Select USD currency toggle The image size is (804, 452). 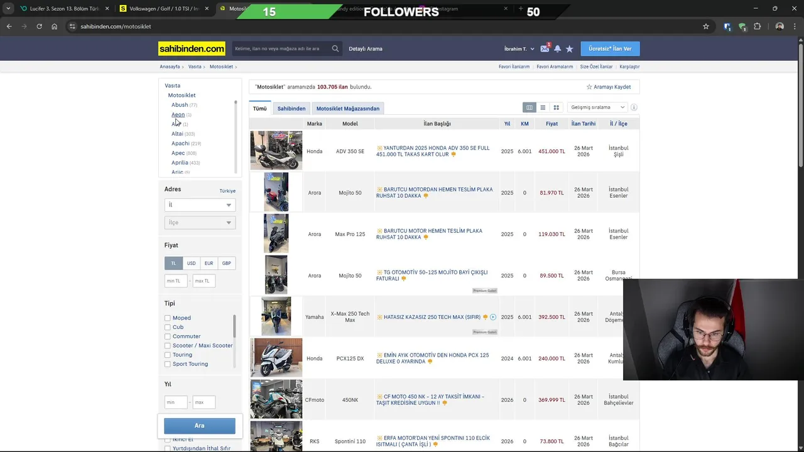[x=191, y=263]
